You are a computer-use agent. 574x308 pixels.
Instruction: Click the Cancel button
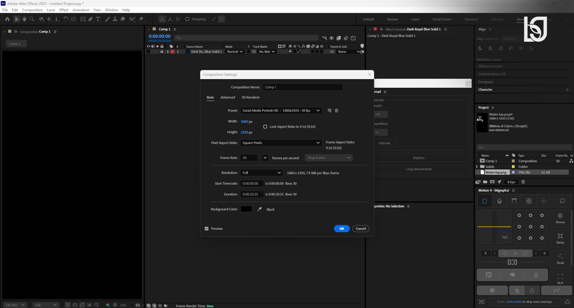[360, 229]
